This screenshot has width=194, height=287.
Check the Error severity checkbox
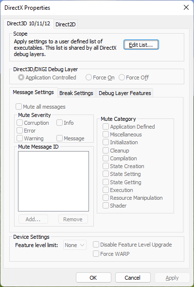click(26, 131)
